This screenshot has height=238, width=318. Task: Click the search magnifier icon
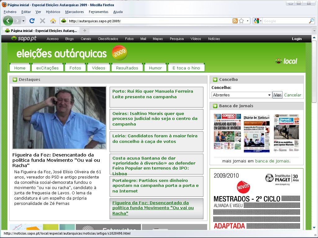[311, 21]
